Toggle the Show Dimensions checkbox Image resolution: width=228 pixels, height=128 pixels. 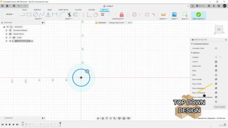pyautogui.click(x=216, y=88)
